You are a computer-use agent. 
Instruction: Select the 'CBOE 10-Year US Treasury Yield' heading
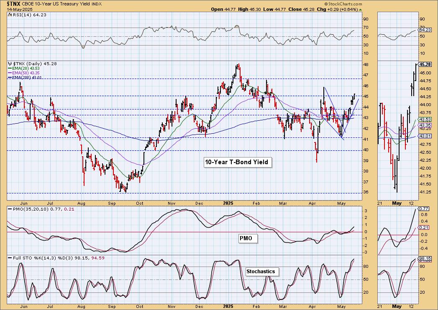(56, 4)
